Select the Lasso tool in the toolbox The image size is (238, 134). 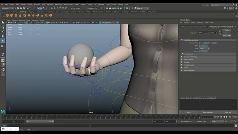3,27
